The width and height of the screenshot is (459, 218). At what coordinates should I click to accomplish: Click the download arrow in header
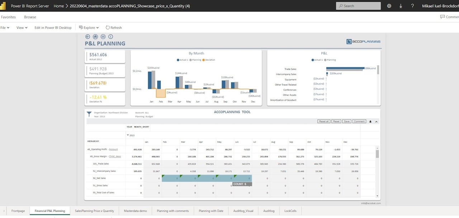click(401, 6)
